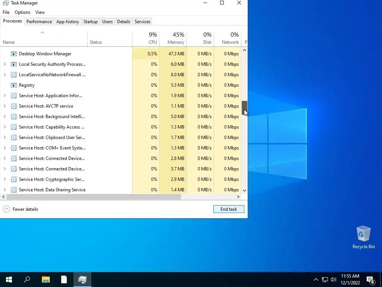Click the Cryptographic Services gear icon
The image size is (382, 287).
click(14, 179)
